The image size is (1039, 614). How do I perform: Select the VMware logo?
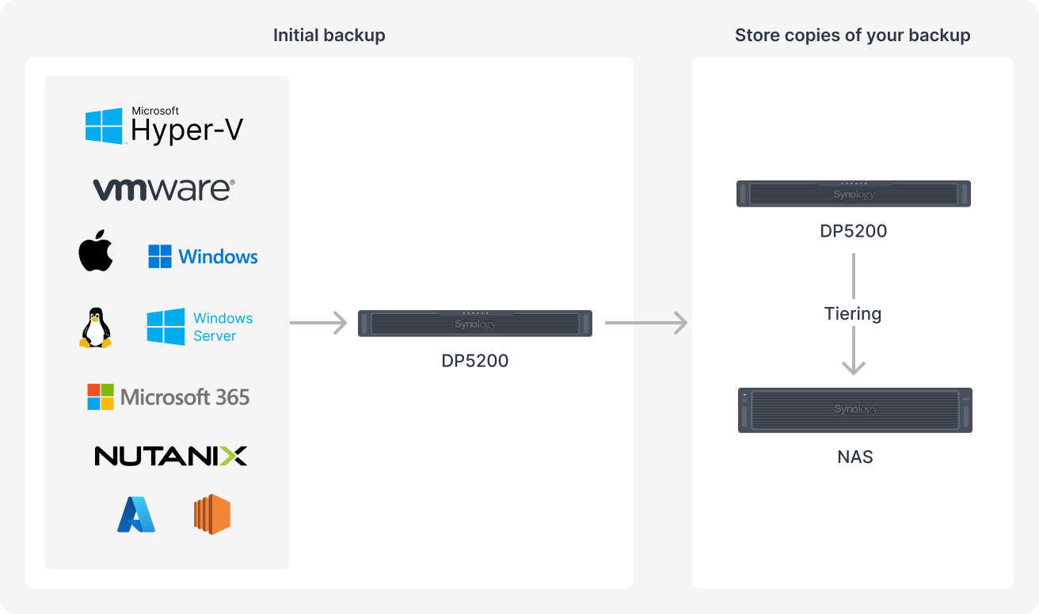[x=164, y=189]
